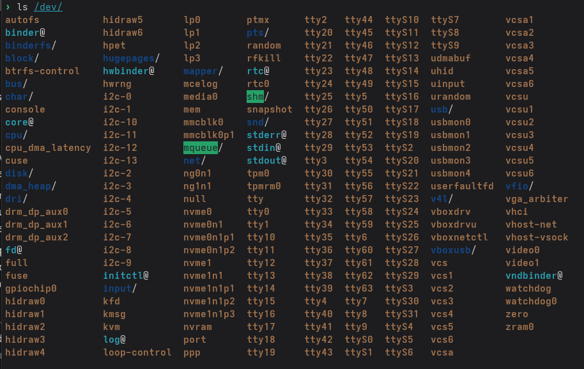Click the highlighted mqueue/ directory

(203, 148)
